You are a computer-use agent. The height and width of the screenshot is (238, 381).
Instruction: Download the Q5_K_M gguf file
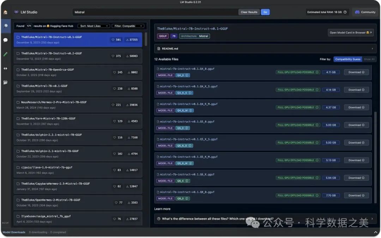click(x=356, y=160)
